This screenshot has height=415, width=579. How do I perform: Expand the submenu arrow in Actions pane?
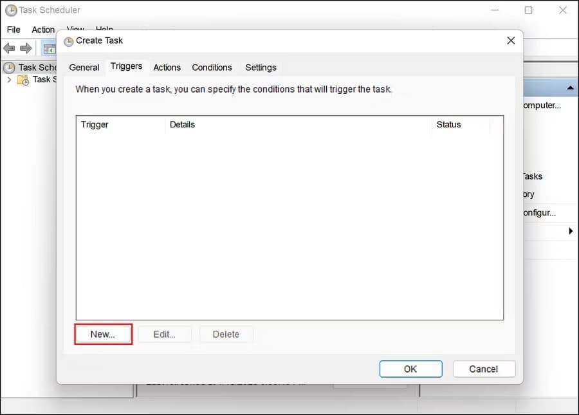pos(571,231)
